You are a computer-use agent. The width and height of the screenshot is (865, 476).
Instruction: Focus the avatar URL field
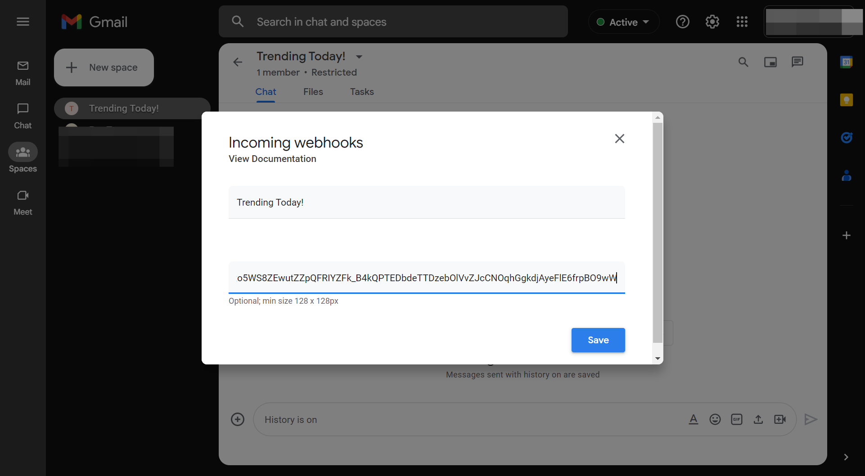(x=427, y=278)
